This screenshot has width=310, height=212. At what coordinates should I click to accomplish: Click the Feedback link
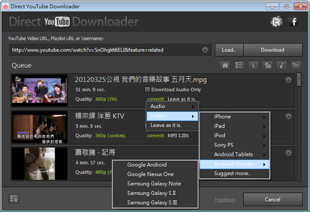pos(225,200)
